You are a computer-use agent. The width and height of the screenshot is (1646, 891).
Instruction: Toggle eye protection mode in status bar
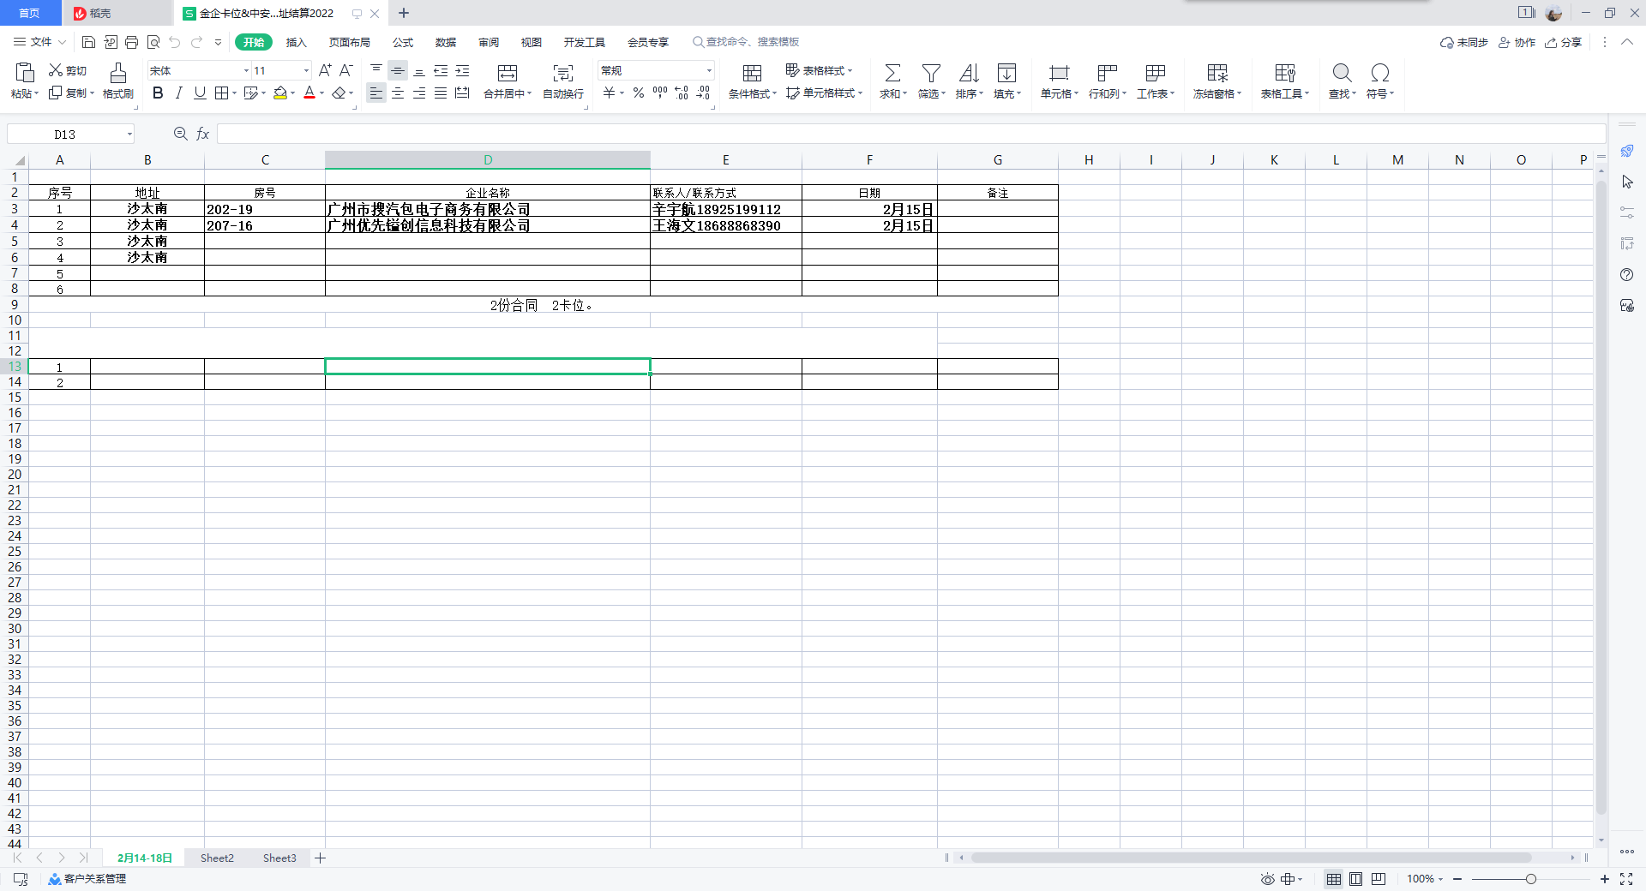tap(1267, 879)
